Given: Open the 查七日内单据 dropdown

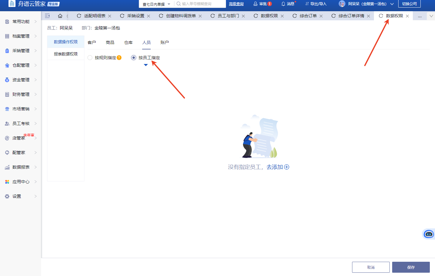Looking at the screenshot, I should pos(156,4).
